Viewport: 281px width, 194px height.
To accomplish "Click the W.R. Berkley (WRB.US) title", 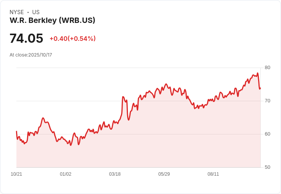I will 52,20.
